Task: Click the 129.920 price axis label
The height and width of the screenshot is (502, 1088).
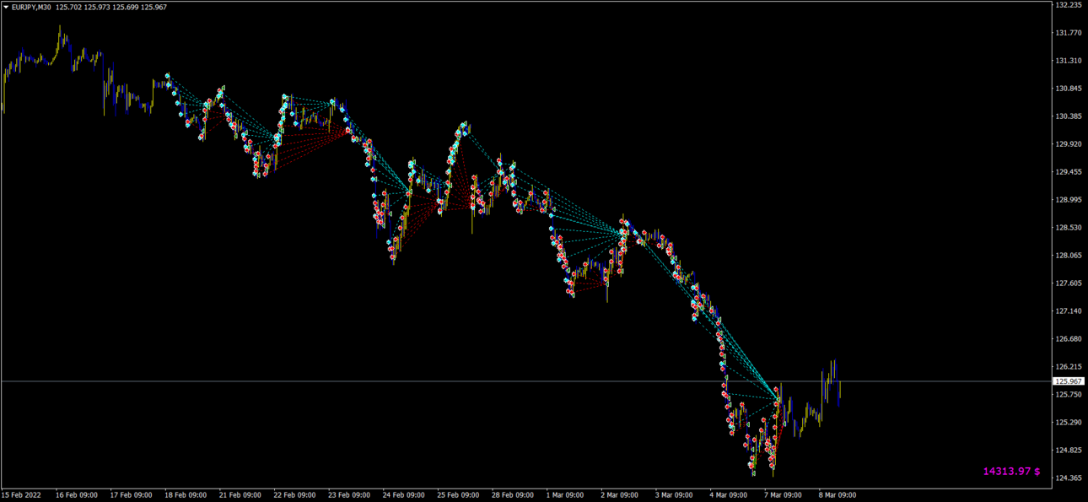Action: click(x=1069, y=144)
